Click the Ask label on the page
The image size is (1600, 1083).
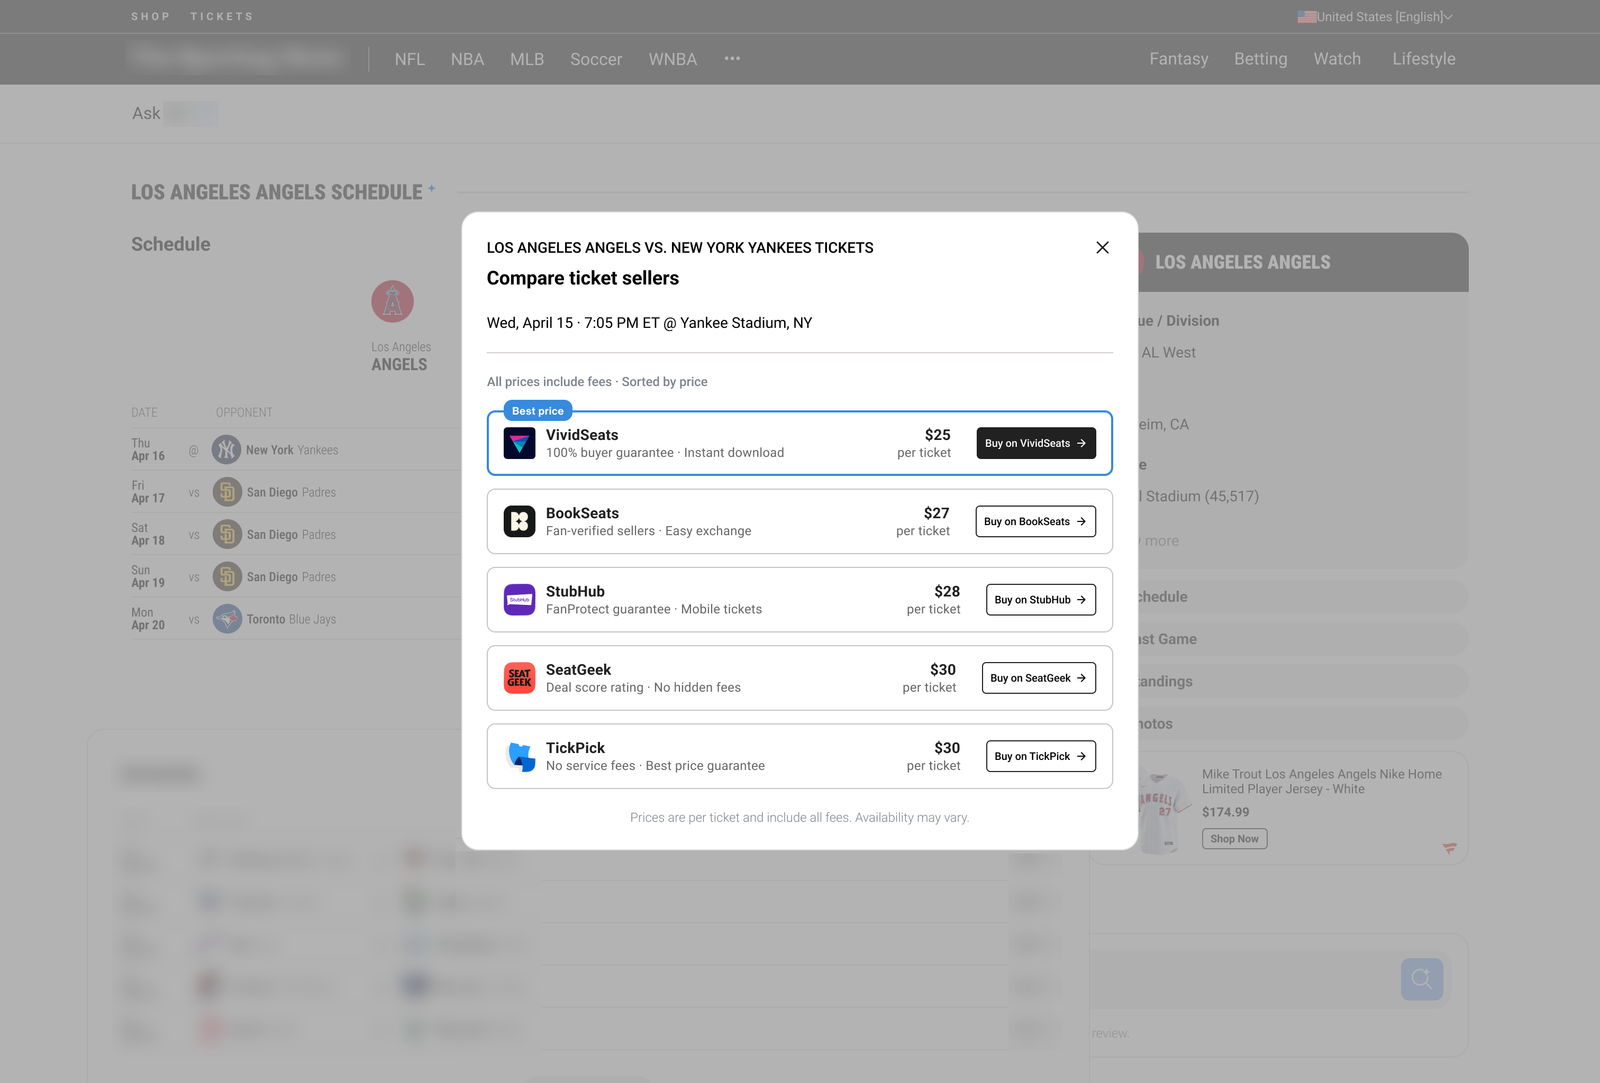click(146, 114)
